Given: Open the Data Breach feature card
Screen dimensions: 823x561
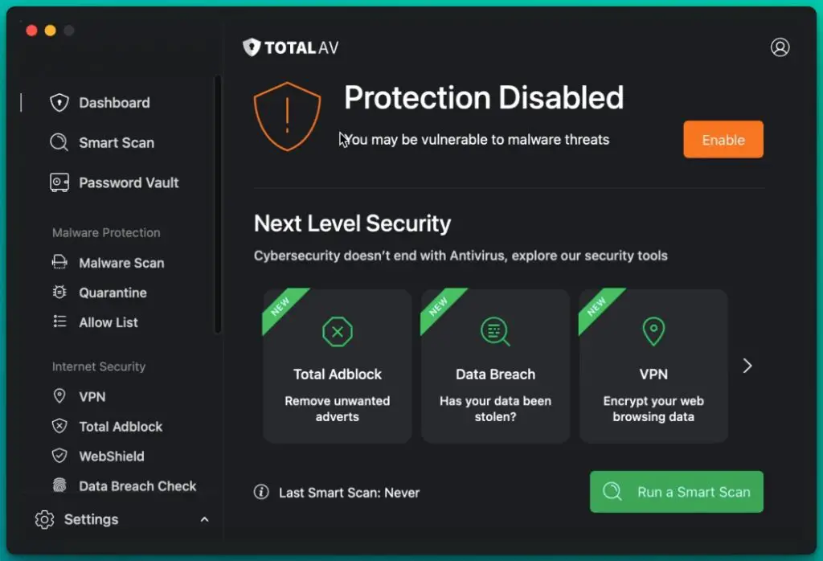Looking at the screenshot, I should 495,366.
